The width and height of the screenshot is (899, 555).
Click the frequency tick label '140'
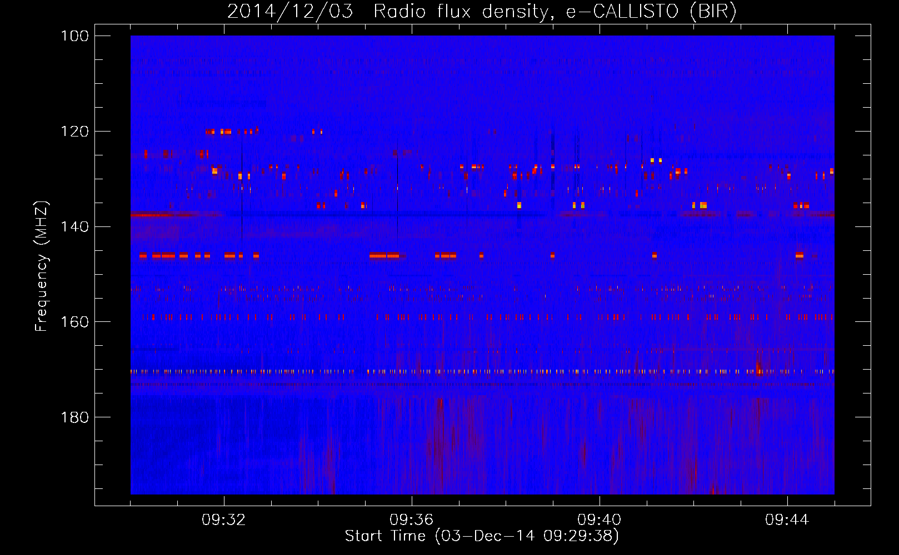[74, 226]
